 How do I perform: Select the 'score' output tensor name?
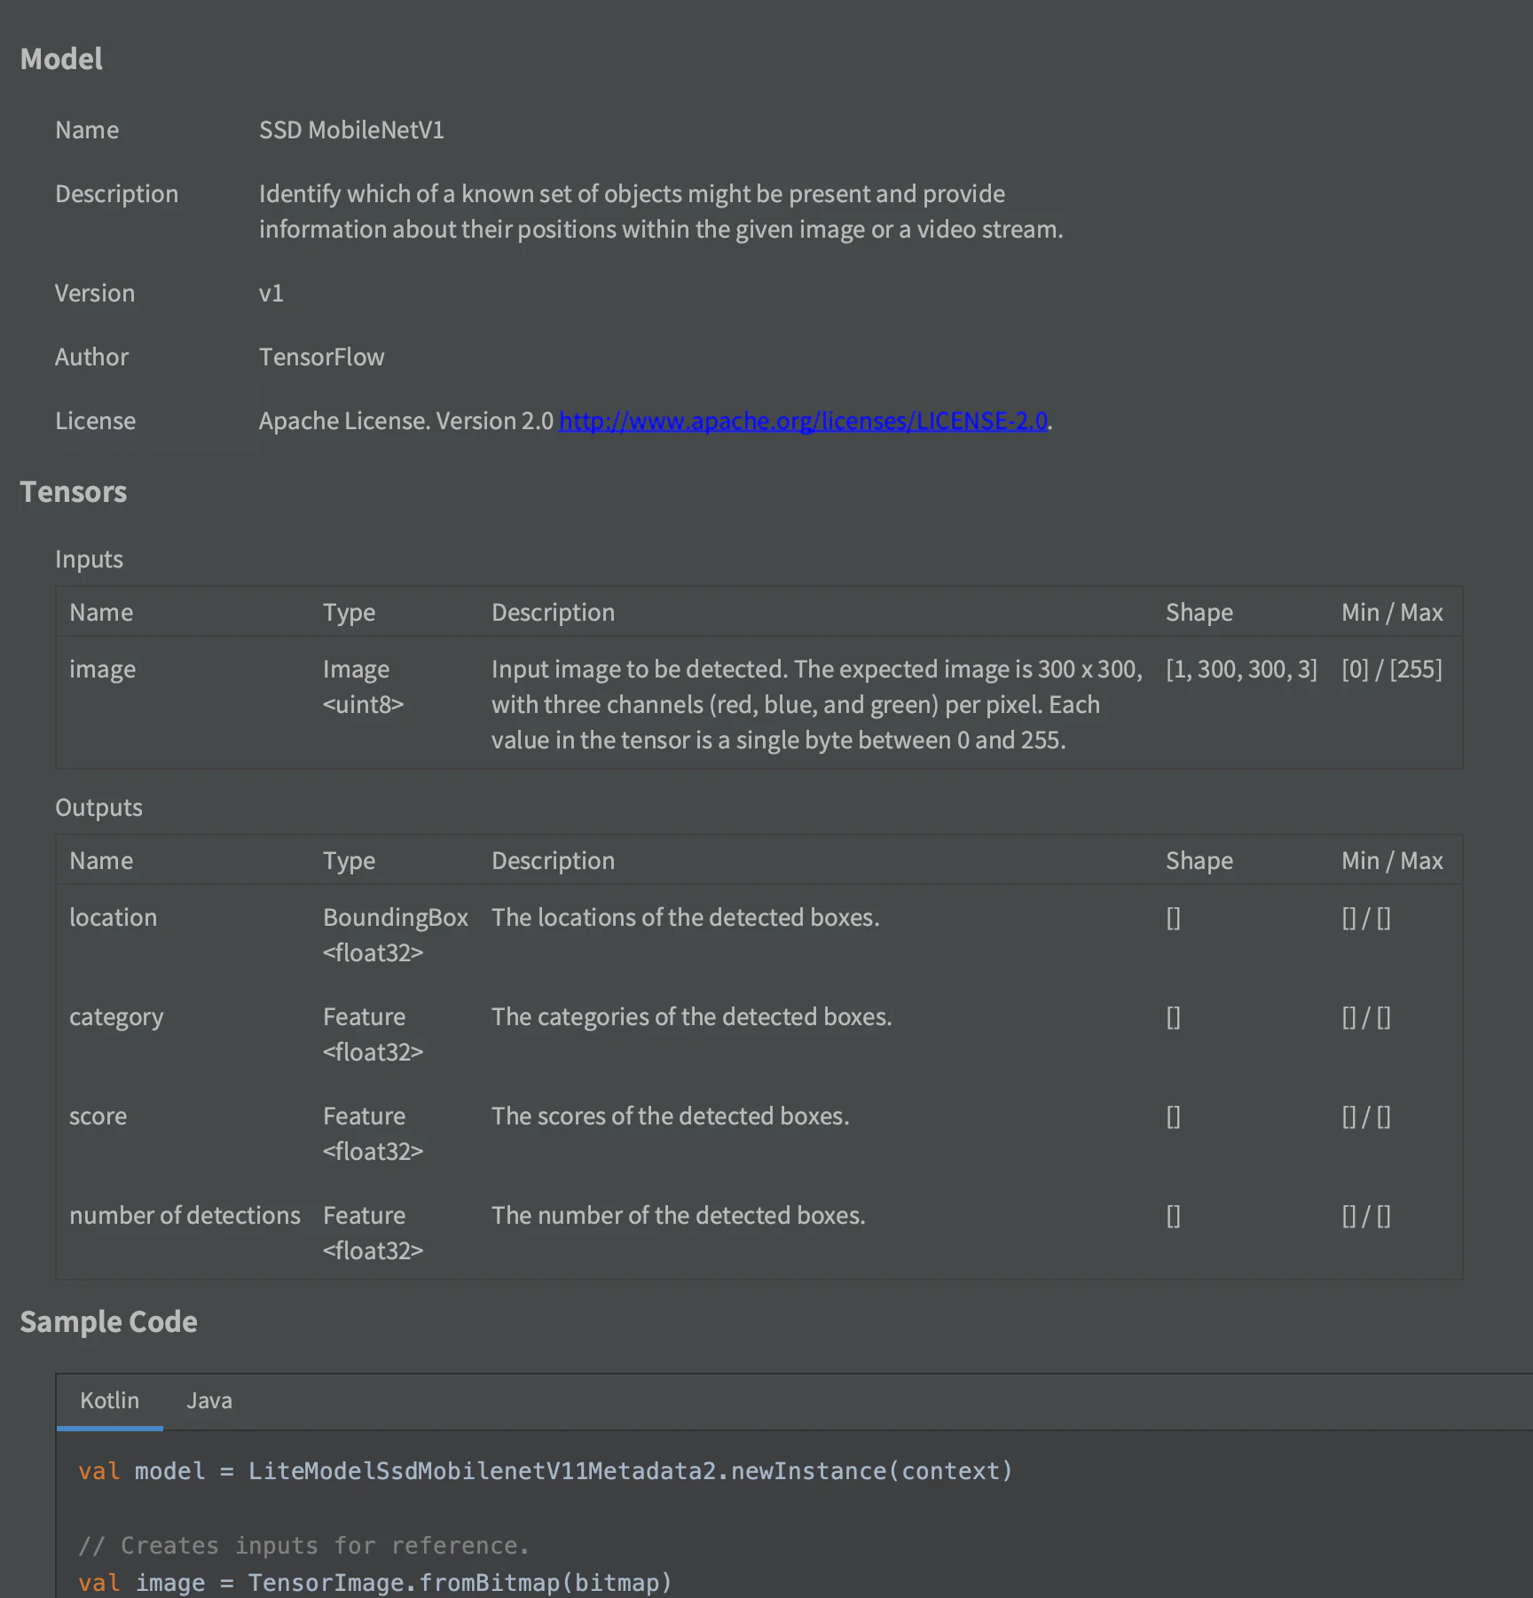[x=98, y=1116]
